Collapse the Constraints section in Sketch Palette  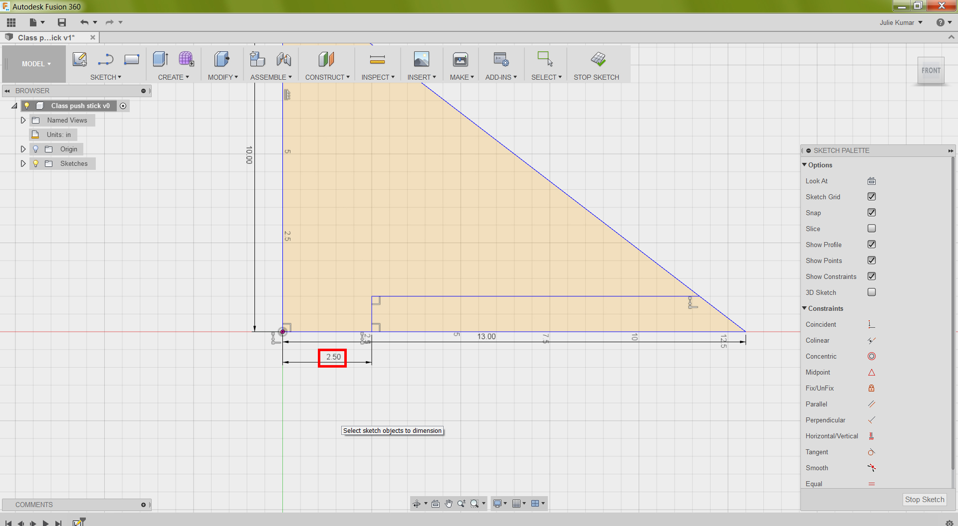(x=804, y=308)
